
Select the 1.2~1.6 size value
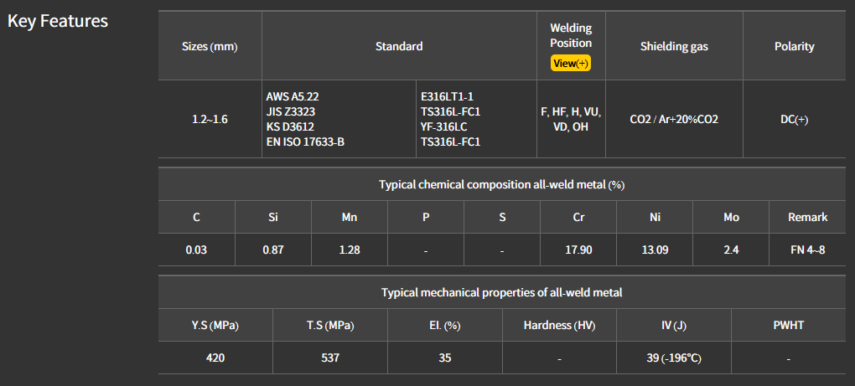pyautogui.click(x=210, y=119)
